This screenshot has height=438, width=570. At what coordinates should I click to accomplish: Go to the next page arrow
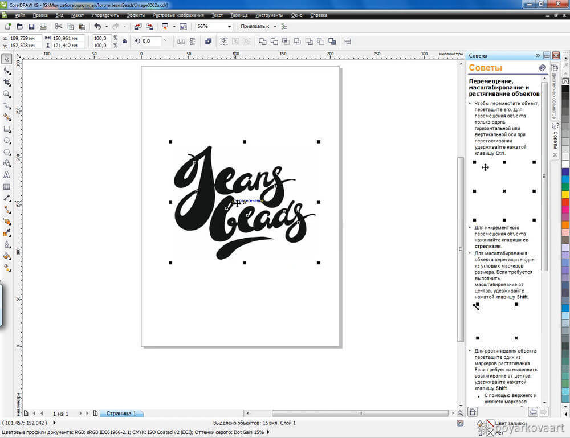(x=80, y=414)
